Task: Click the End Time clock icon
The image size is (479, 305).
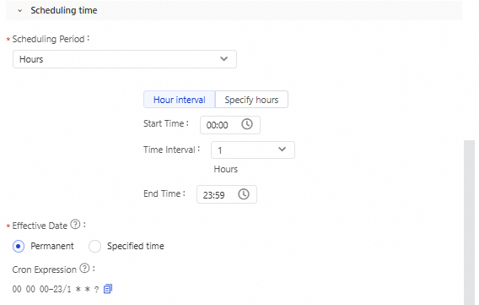Action: click(x=244, y=194)
